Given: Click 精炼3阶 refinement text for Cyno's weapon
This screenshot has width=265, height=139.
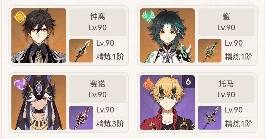Looking at the screenshot, I should coord(110,124).
